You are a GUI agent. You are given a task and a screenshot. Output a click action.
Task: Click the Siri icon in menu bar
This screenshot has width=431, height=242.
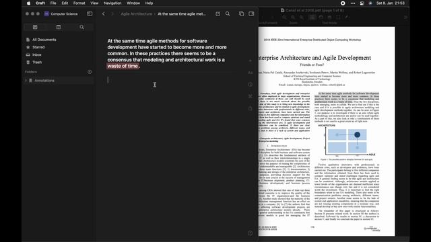370,3
